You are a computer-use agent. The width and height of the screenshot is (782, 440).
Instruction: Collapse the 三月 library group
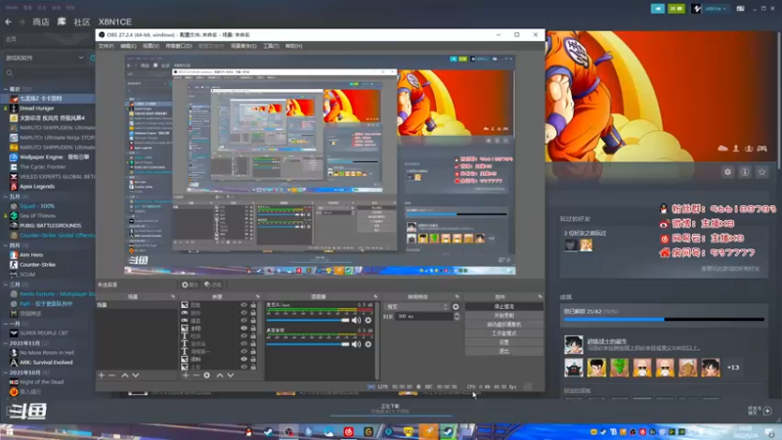(6, 285)
